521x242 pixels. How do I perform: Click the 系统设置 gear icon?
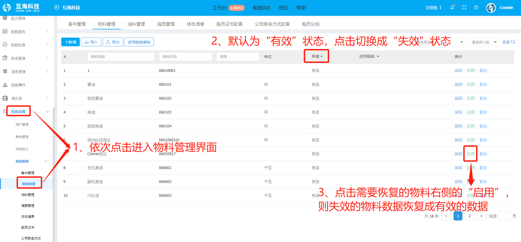click(x=5, y=111)
